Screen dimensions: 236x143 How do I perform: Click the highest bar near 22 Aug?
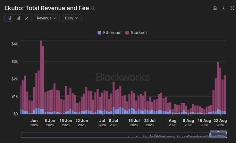coord(218,88)
